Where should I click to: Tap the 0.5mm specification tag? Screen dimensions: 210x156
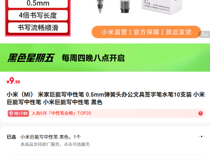38,4
